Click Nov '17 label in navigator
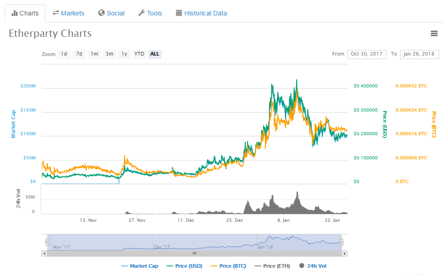Viewport: 446px width, 275px height. [61, 247]
